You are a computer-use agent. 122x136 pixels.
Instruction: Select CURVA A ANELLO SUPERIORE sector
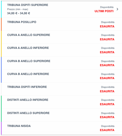(62, 37)
